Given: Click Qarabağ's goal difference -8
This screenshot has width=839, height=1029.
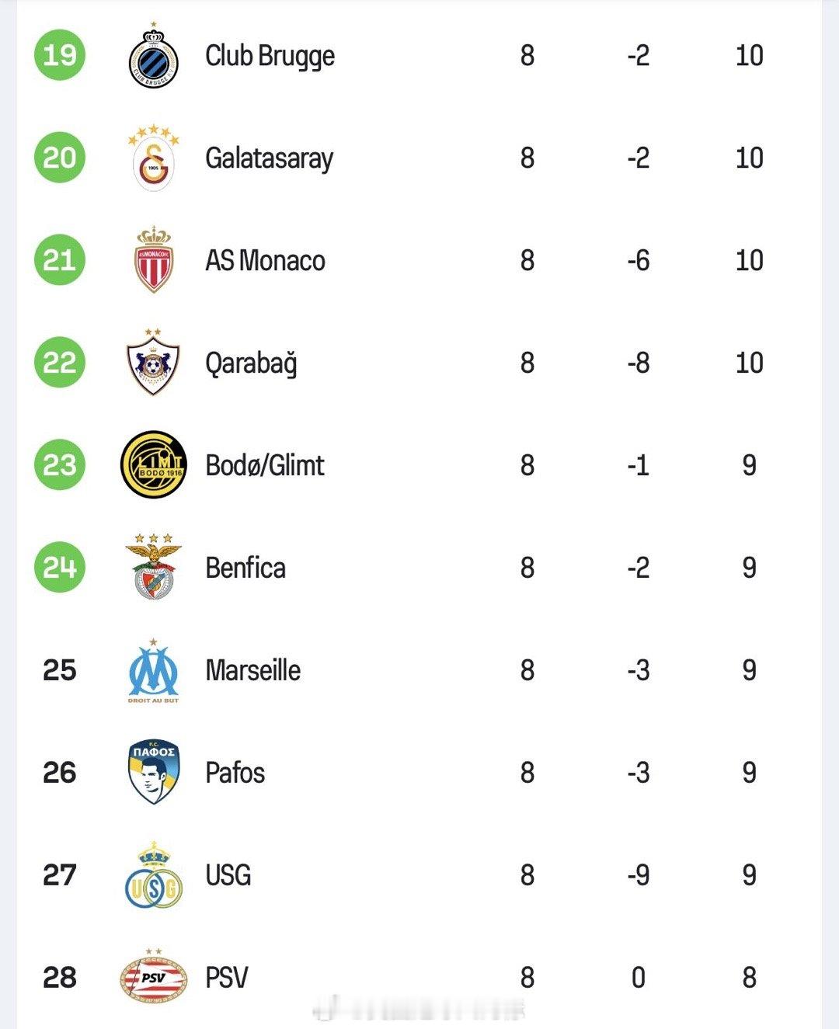Looking at the screenshot, I should 638,363.
